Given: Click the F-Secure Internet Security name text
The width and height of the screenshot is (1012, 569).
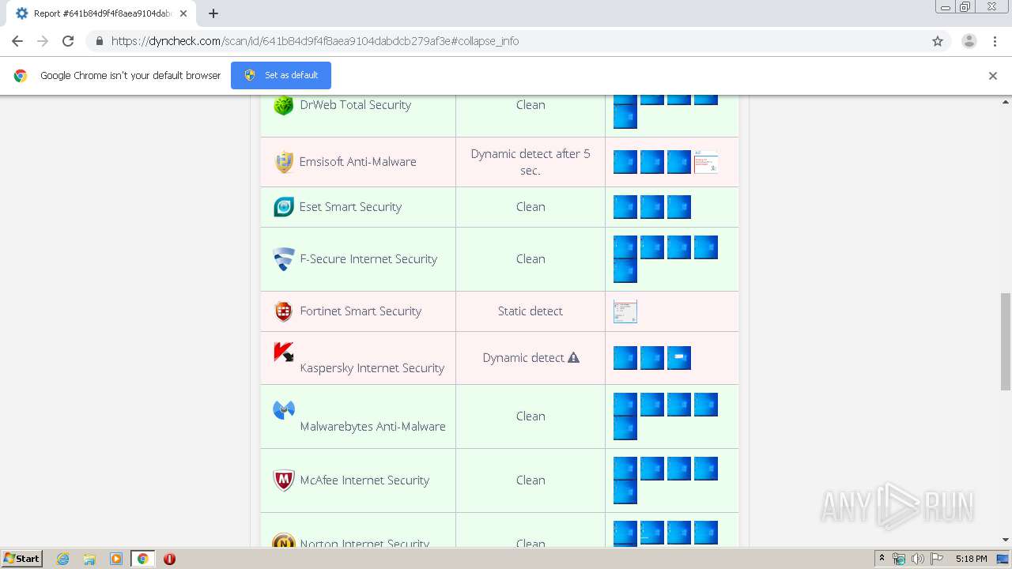Looking at the screenshot, I should 368,259.
